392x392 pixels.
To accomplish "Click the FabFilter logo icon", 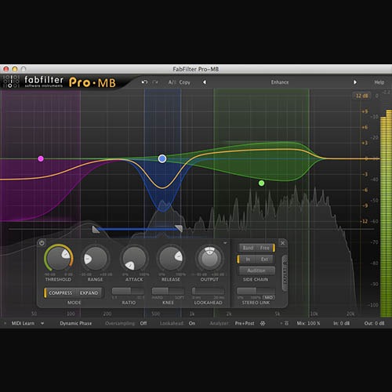I will coord(11,82).
